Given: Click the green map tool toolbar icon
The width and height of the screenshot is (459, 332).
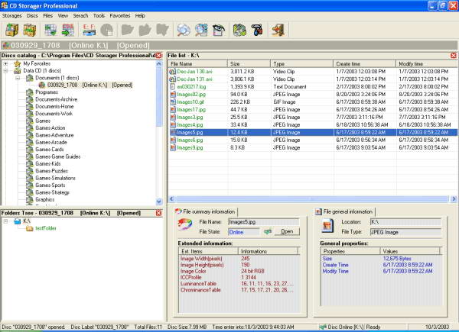Looking at the screenshot, I should click(239, 30).
